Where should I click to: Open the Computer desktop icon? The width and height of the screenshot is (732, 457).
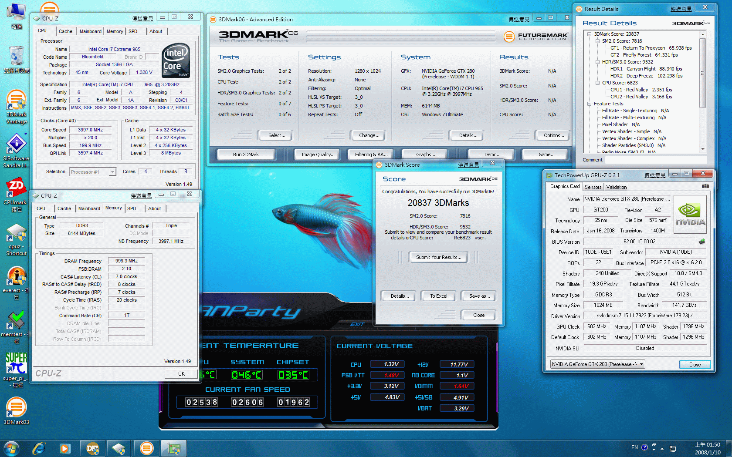(x=16, y=16)
